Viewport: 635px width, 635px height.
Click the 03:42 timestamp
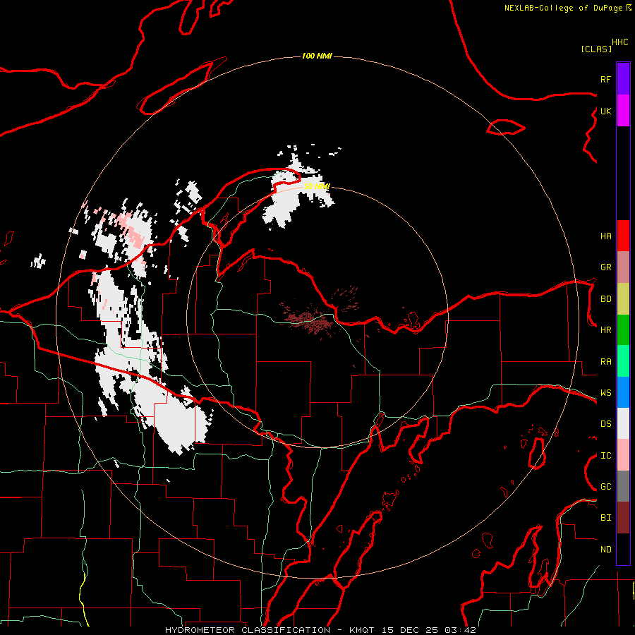[459, 630]
